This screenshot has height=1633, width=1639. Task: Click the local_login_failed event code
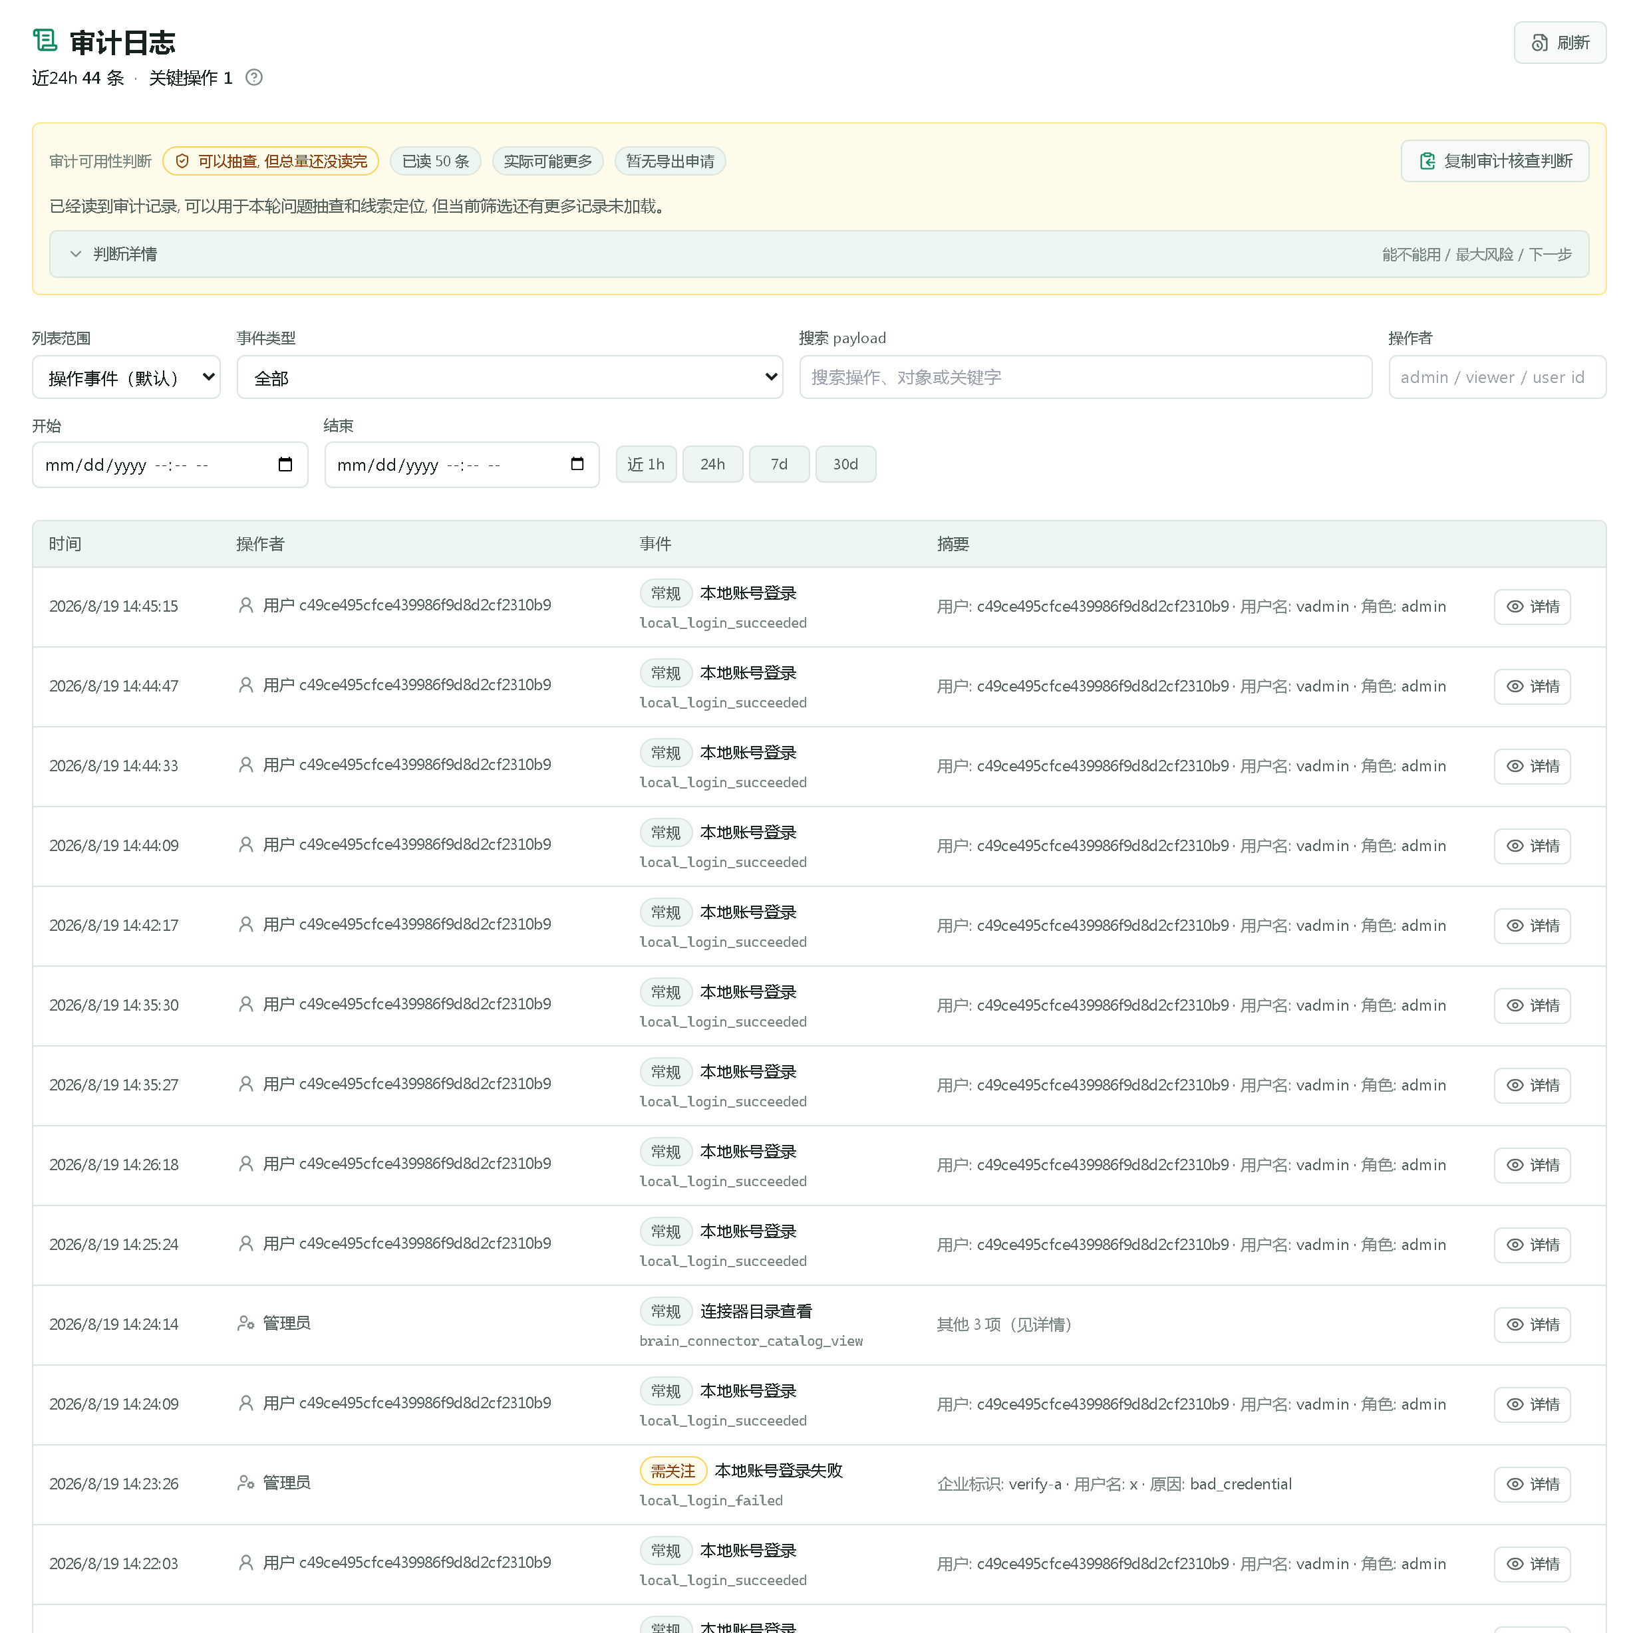712,1501
